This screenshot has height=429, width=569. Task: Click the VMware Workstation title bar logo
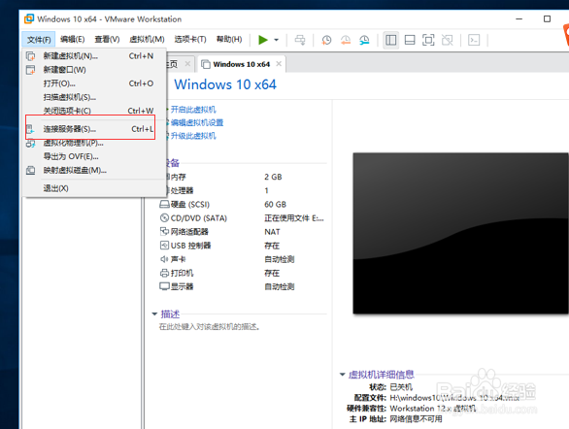[x=29, y=18]
